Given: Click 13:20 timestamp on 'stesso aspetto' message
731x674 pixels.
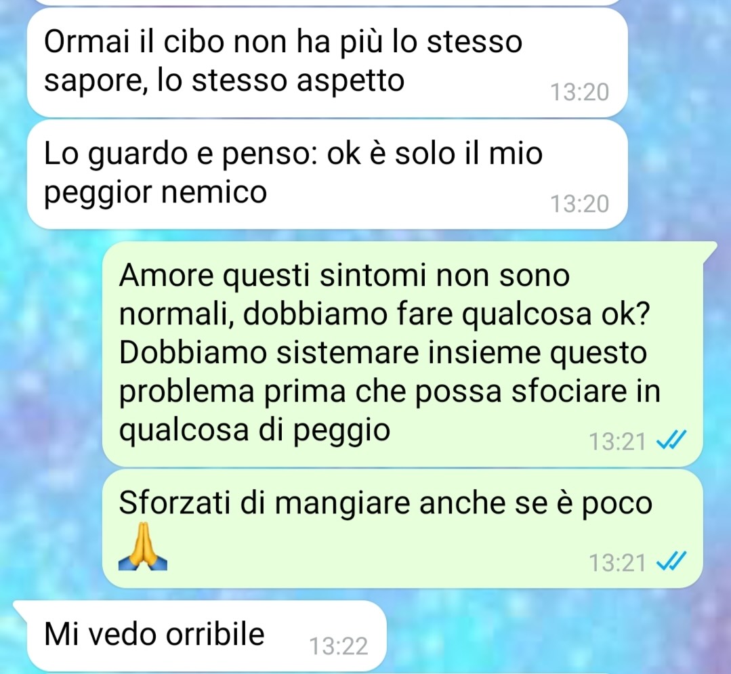Looking at the screenshot, I should 579,92.
